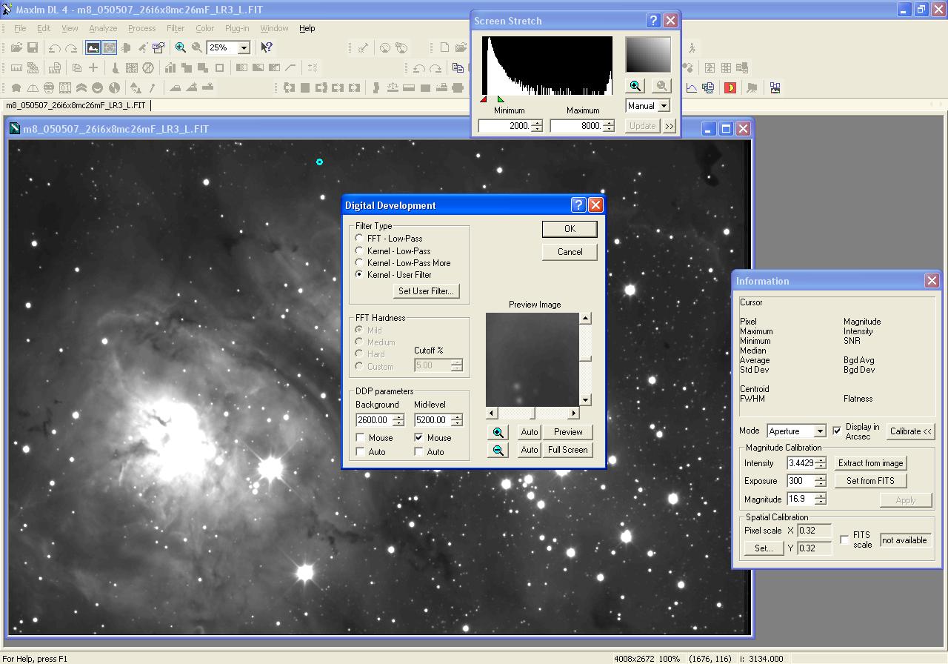Image resolution: width=948 pixels, height=664 pixels.
Task: Click zoom in magnifier in Screen Stretch window
Action: pyautogui.click(x=635, y=86)
